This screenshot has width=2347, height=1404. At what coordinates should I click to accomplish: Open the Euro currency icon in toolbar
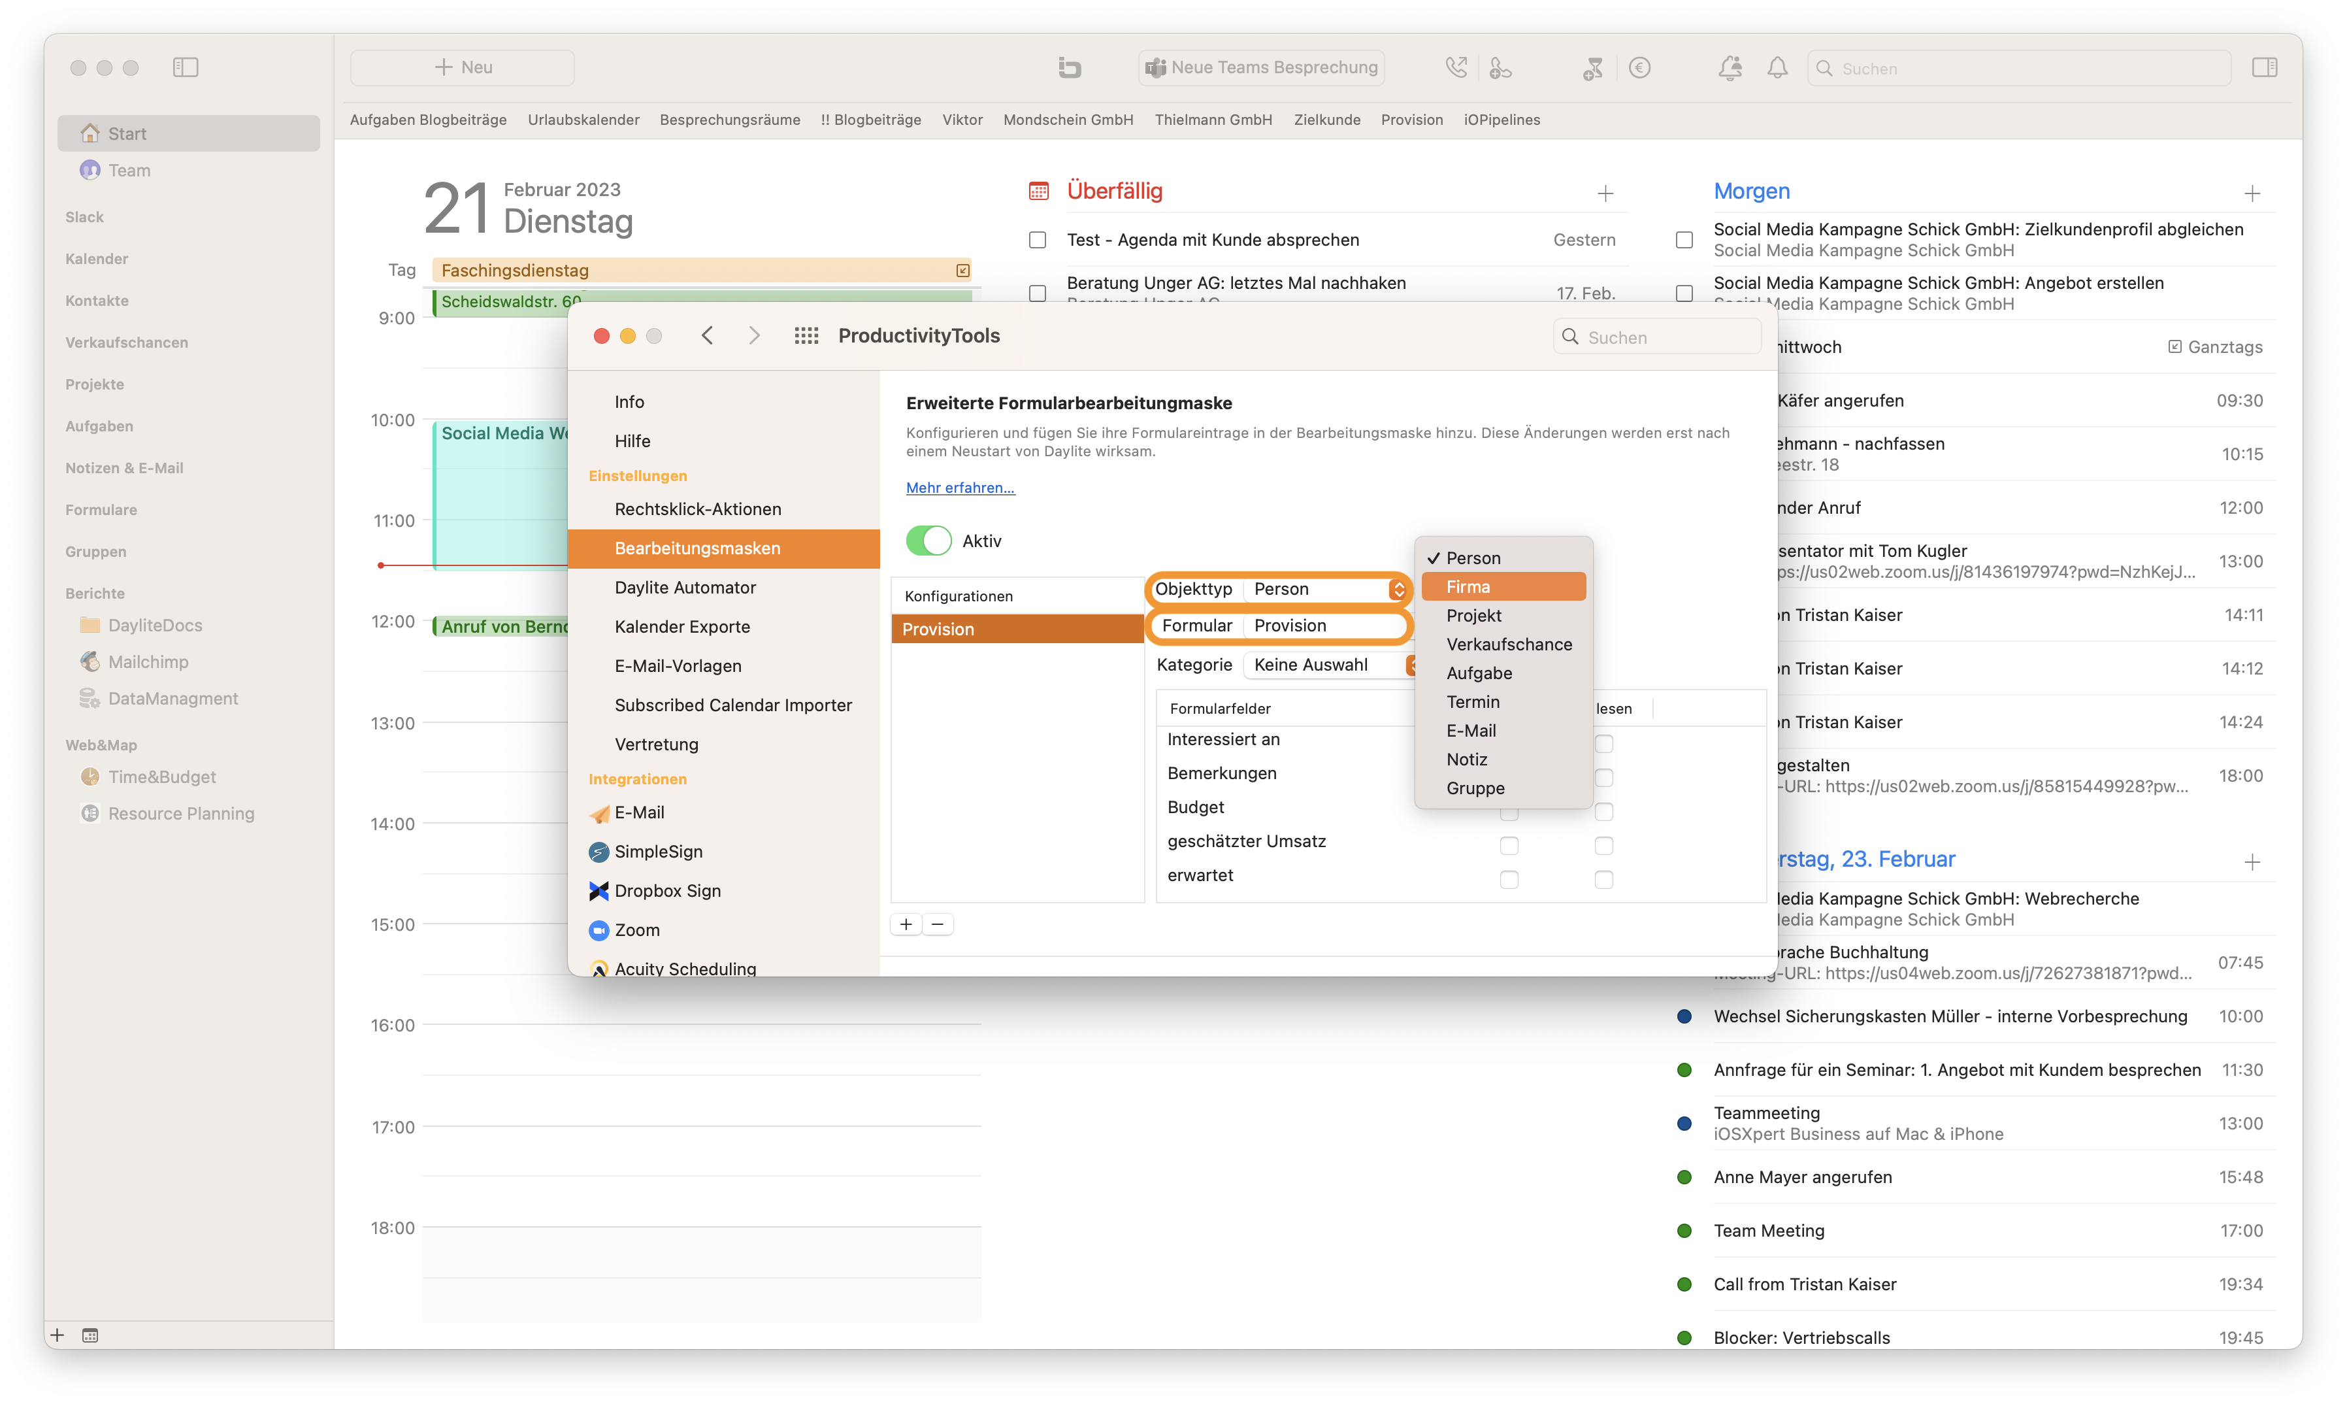pos(1639,67)
